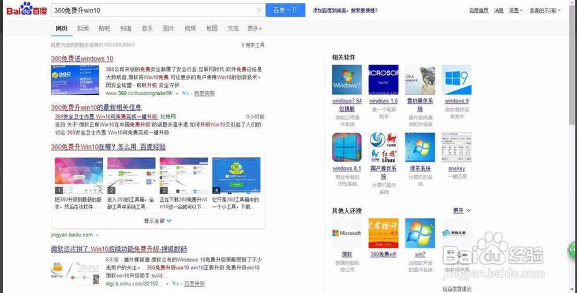This screenshot has width=577, height=293.
Task: Open 360安全卫士内置 news headline link
Action: tap(106, 117)
